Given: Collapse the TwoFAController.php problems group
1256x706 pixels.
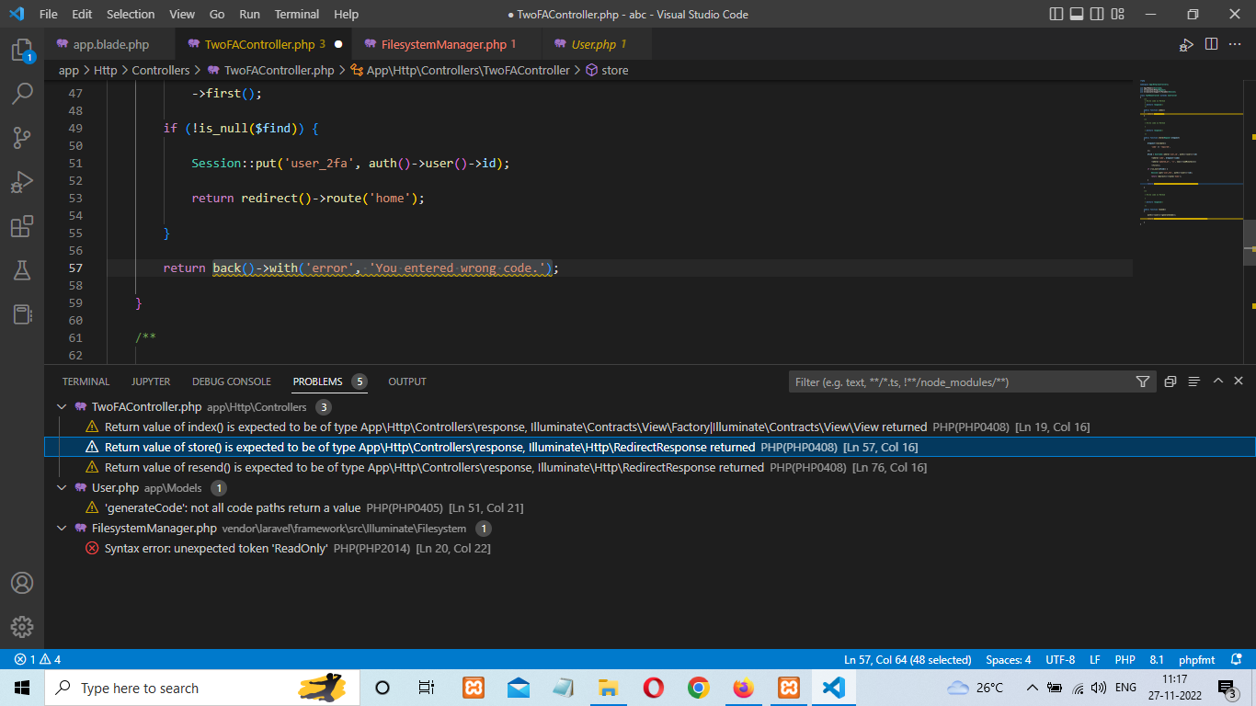Looking at the screenshot, I should pos(62,407).
